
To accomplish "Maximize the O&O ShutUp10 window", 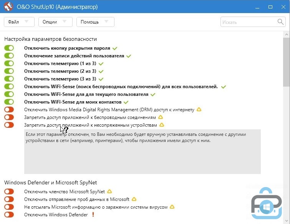I will (270, 7).
